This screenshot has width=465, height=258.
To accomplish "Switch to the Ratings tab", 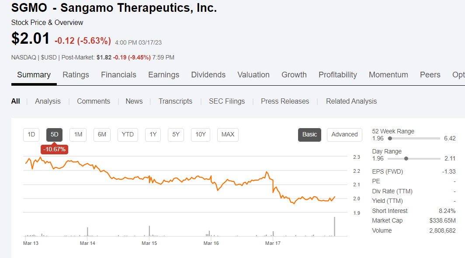I will click(x=76, y=75).
